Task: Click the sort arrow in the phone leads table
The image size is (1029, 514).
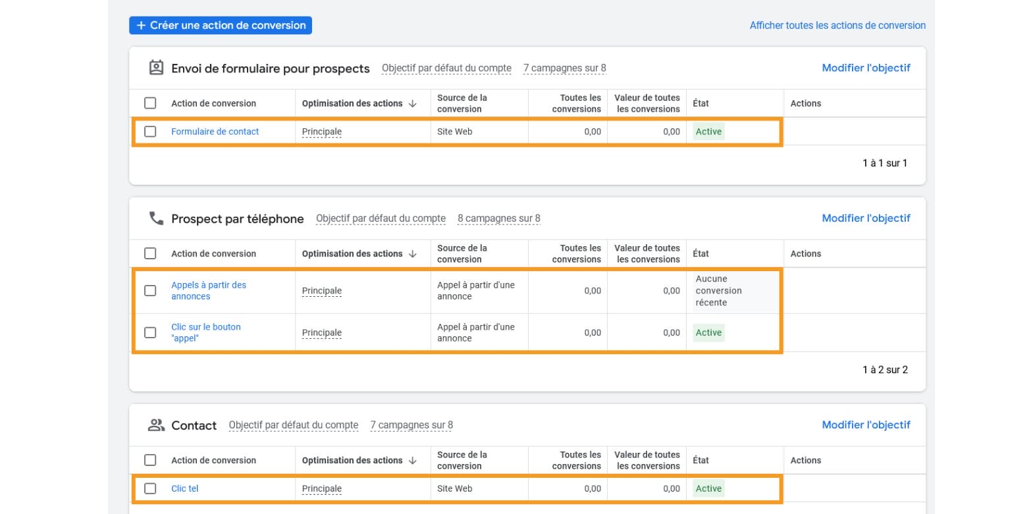Action: [414, 253]
